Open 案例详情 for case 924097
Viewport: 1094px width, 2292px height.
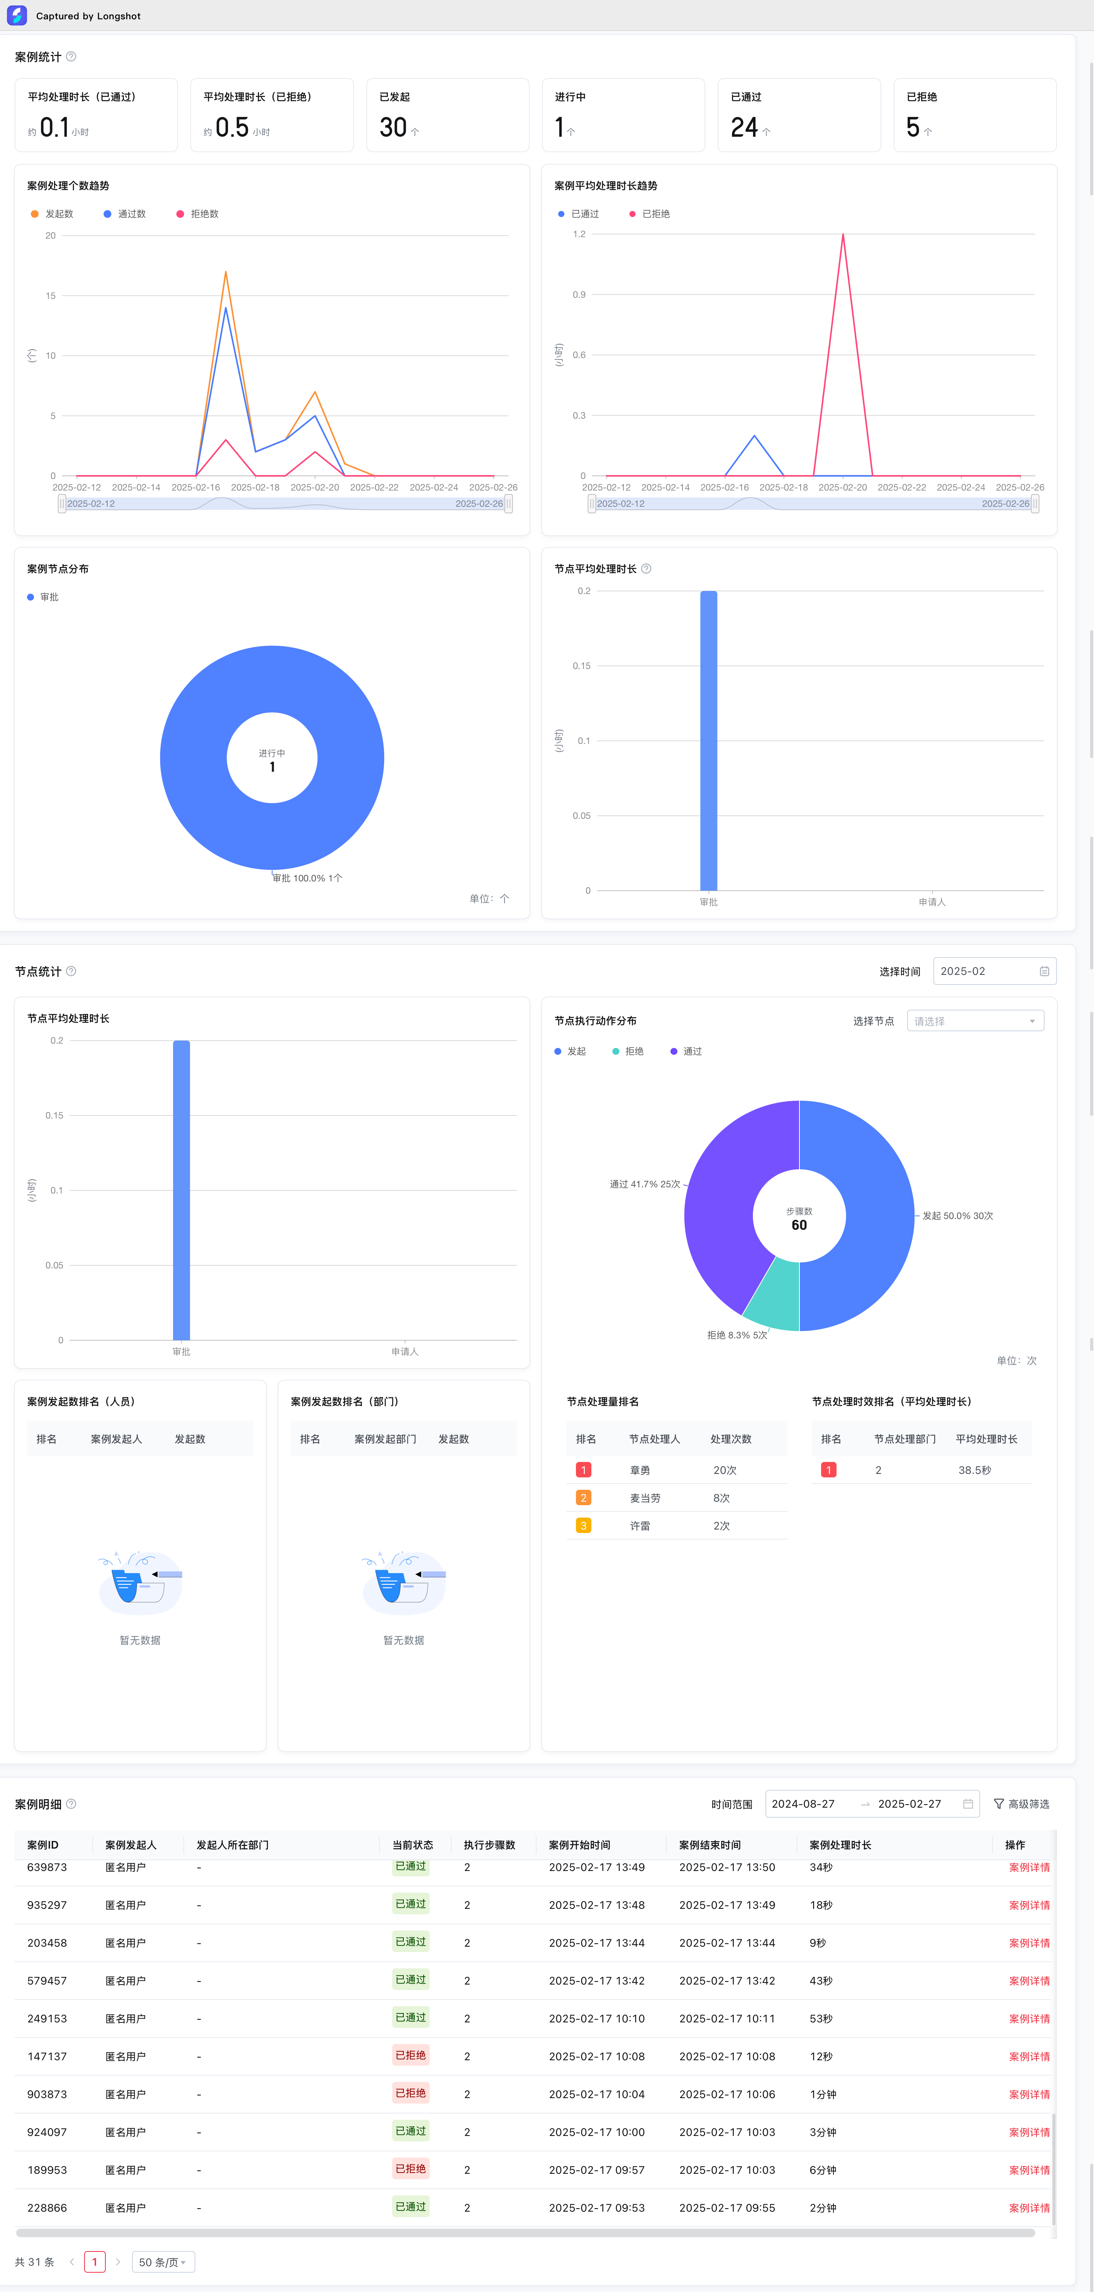coord(1029,2132)
